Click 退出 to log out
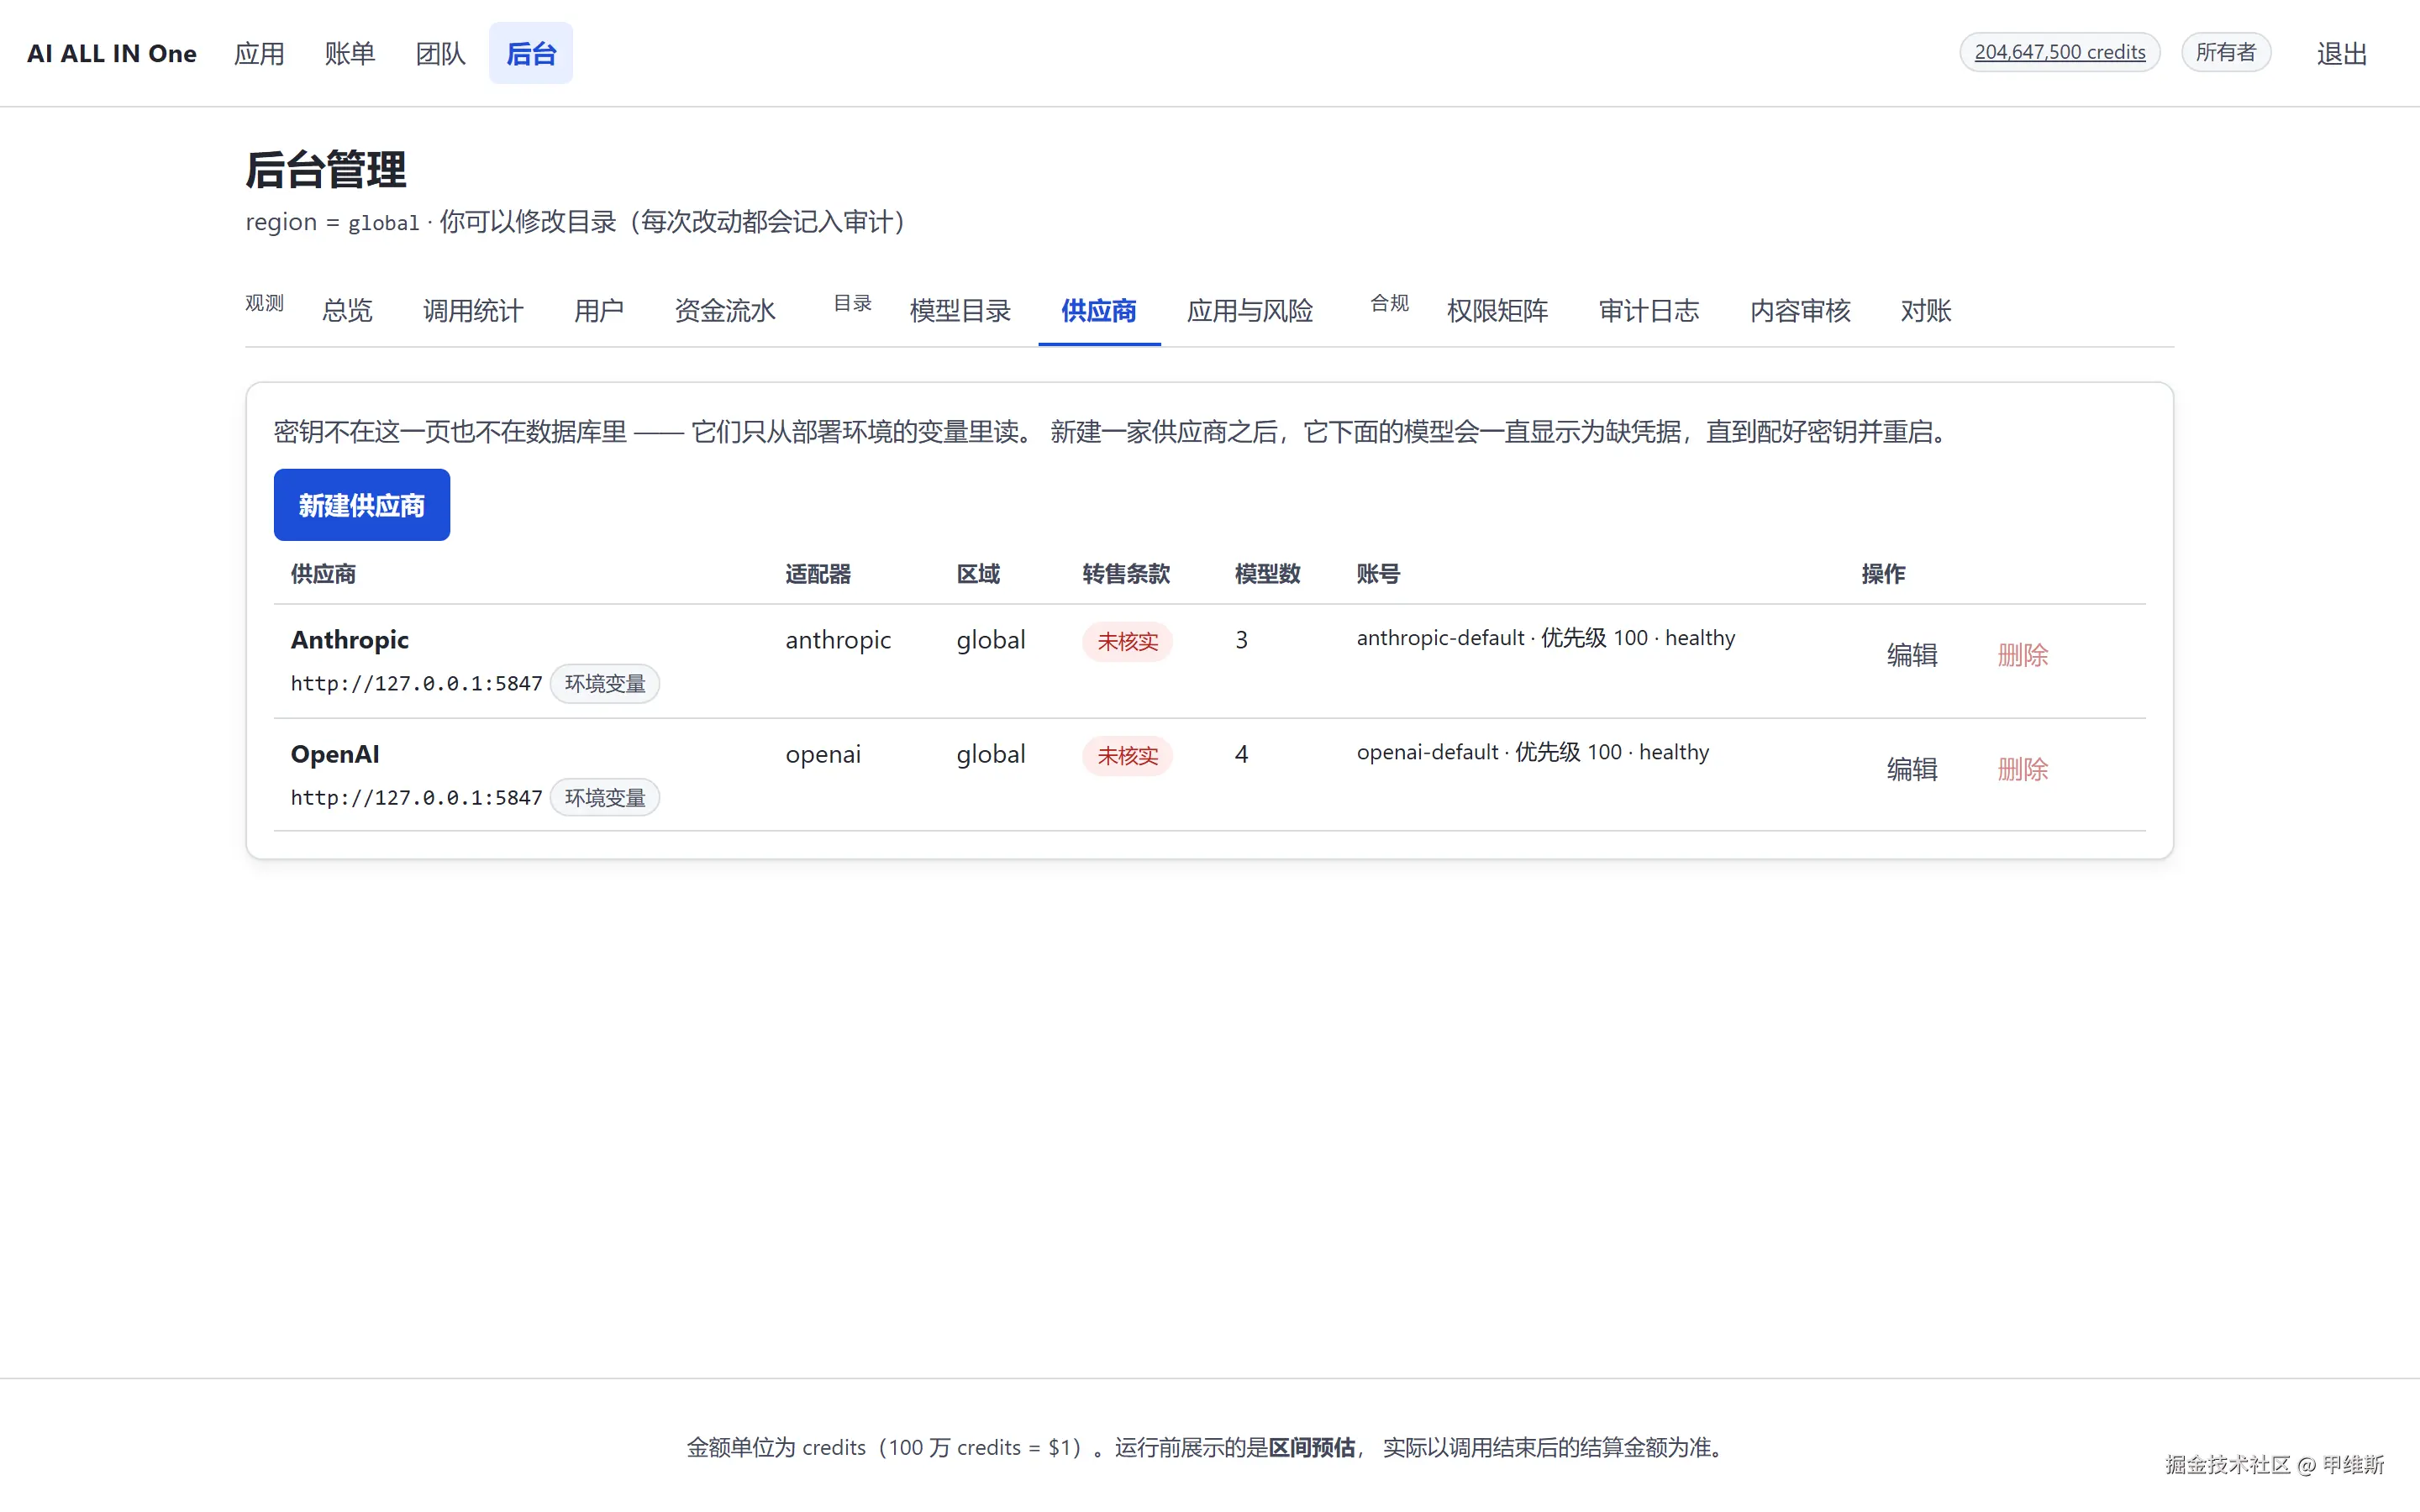The width and height of the screenshot is (2420, 1512). (x=2341, y=53)
